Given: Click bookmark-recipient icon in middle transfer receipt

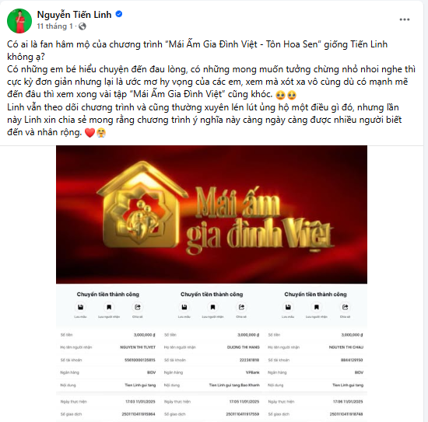Looking at the screenshot, I should [x=212, y=307].
